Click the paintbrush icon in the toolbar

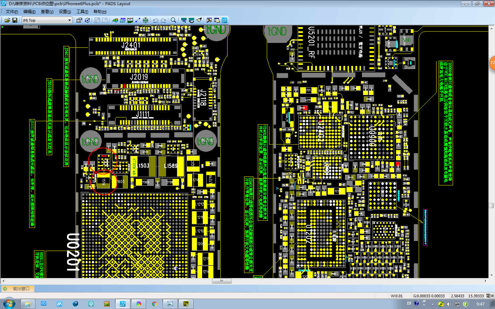click(x=199, y=20)
